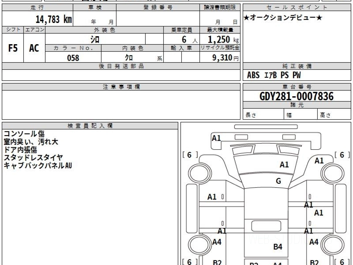Select the equipment list ABS エアB PS PW

pos(274,75)
